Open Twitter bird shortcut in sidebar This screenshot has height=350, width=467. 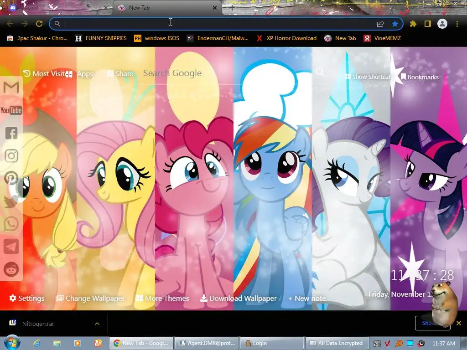[x=11, y=201]
